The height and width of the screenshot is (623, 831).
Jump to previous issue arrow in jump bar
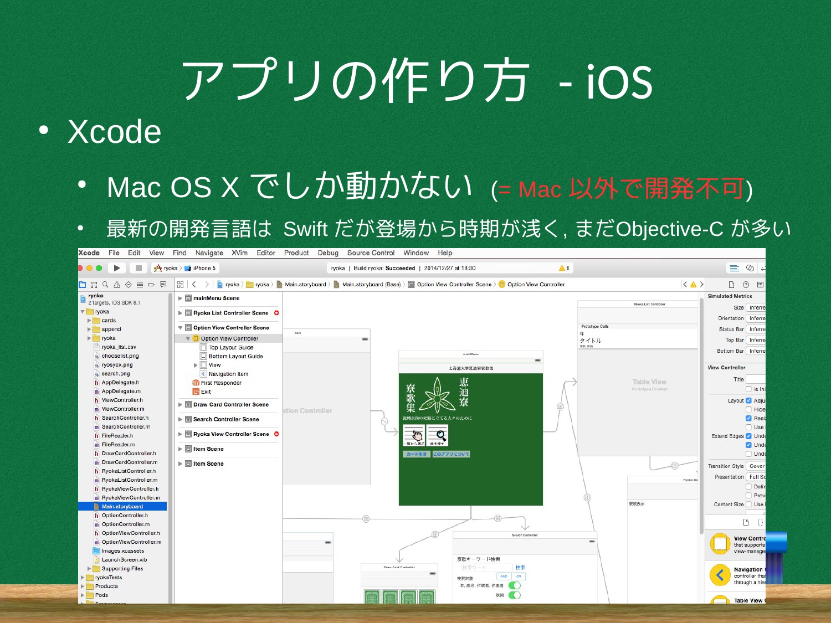click(x=685, y=285)
